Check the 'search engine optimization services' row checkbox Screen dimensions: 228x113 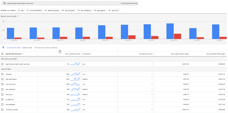point(2,64)
